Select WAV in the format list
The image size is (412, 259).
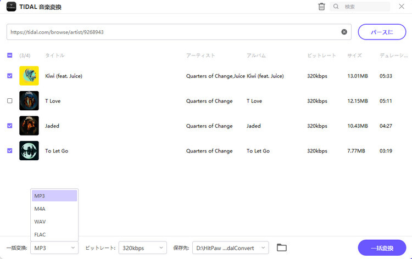(x=54, y=222)
